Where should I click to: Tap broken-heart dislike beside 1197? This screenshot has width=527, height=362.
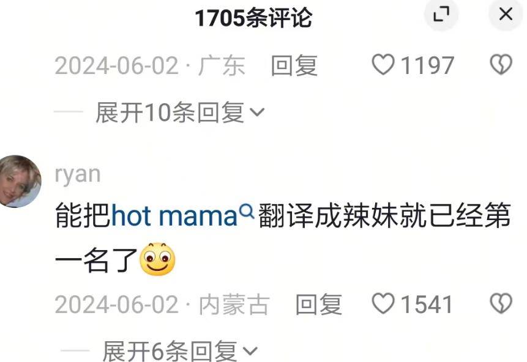[501, 65]
